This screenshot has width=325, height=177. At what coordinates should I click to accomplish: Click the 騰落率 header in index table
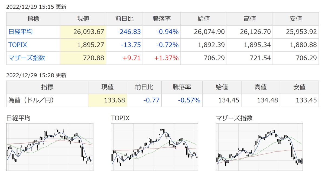coord(161,19)
